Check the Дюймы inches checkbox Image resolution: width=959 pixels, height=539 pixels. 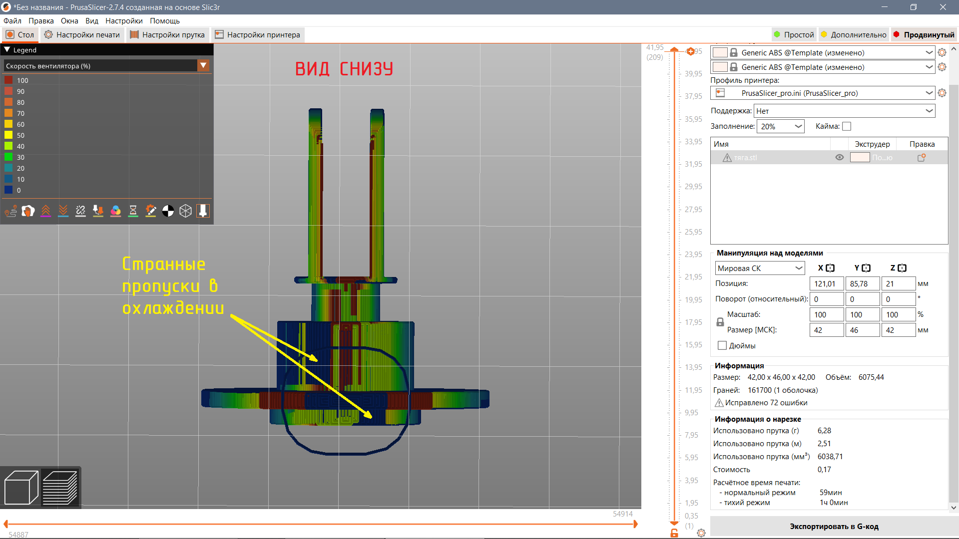point(722,345)
